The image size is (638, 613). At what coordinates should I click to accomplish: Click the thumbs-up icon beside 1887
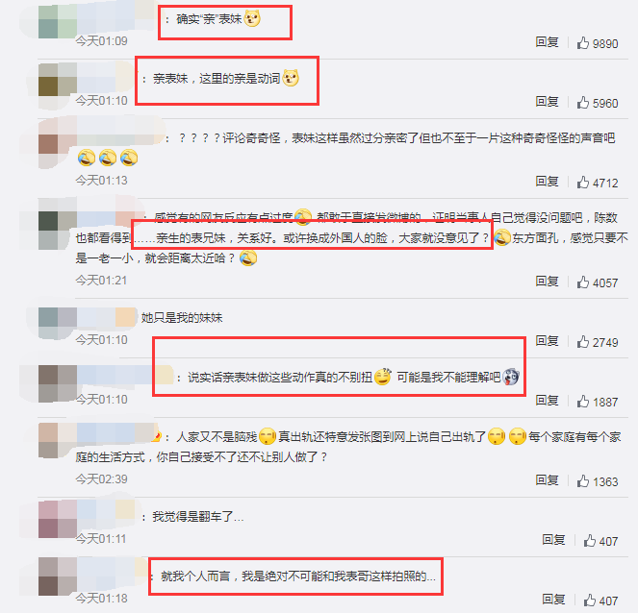582,402
